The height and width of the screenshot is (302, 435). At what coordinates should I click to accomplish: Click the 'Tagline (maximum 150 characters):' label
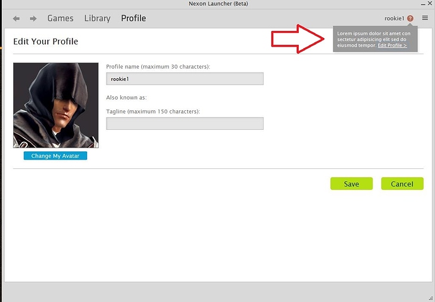[x=153, y=112]
